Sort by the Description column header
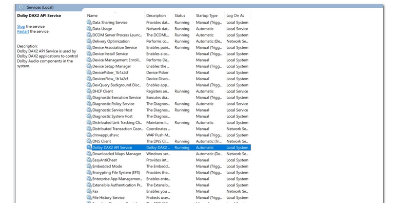 pyautogui.click(x=156, y=15)
